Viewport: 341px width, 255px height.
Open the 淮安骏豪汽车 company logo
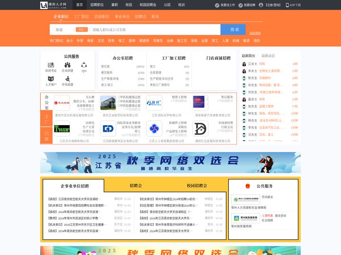(x=200, y=103)
